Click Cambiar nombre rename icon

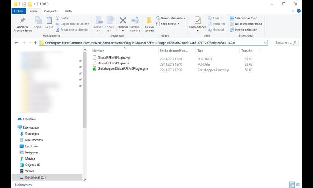(135, 20)
